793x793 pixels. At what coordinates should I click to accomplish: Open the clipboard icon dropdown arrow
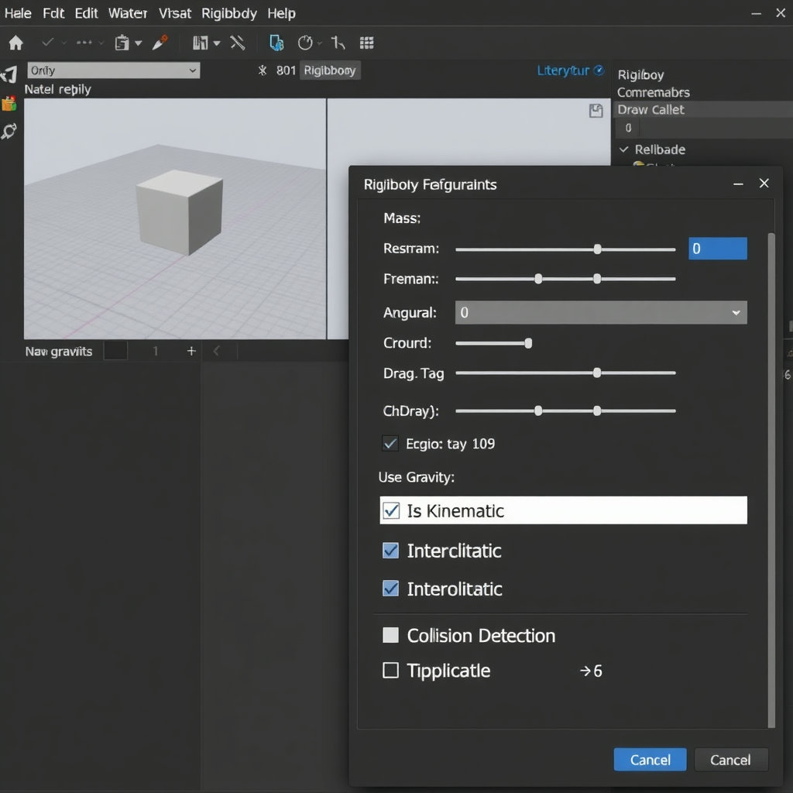click(138, 43)
